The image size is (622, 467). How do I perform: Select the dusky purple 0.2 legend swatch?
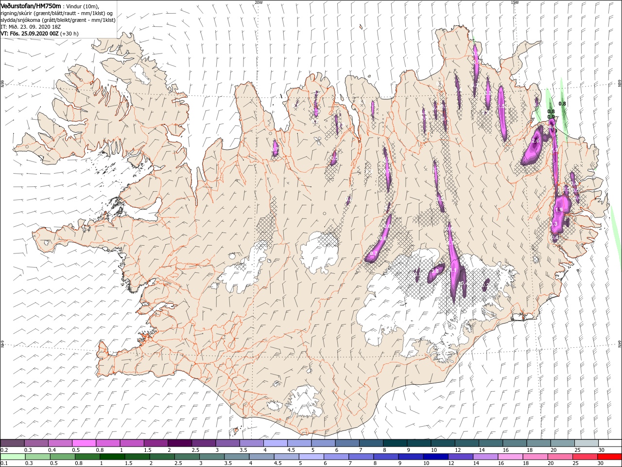tap(12, 443)
